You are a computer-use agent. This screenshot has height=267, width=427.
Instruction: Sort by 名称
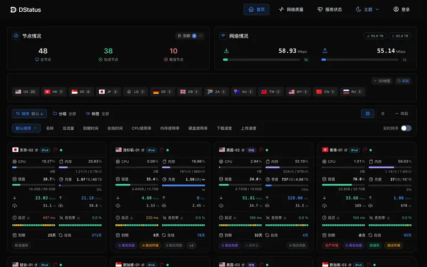[50, 128]
